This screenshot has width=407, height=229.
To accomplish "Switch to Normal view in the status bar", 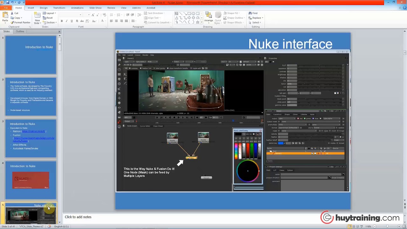I will pyautogui.click(x=350, y=226).
